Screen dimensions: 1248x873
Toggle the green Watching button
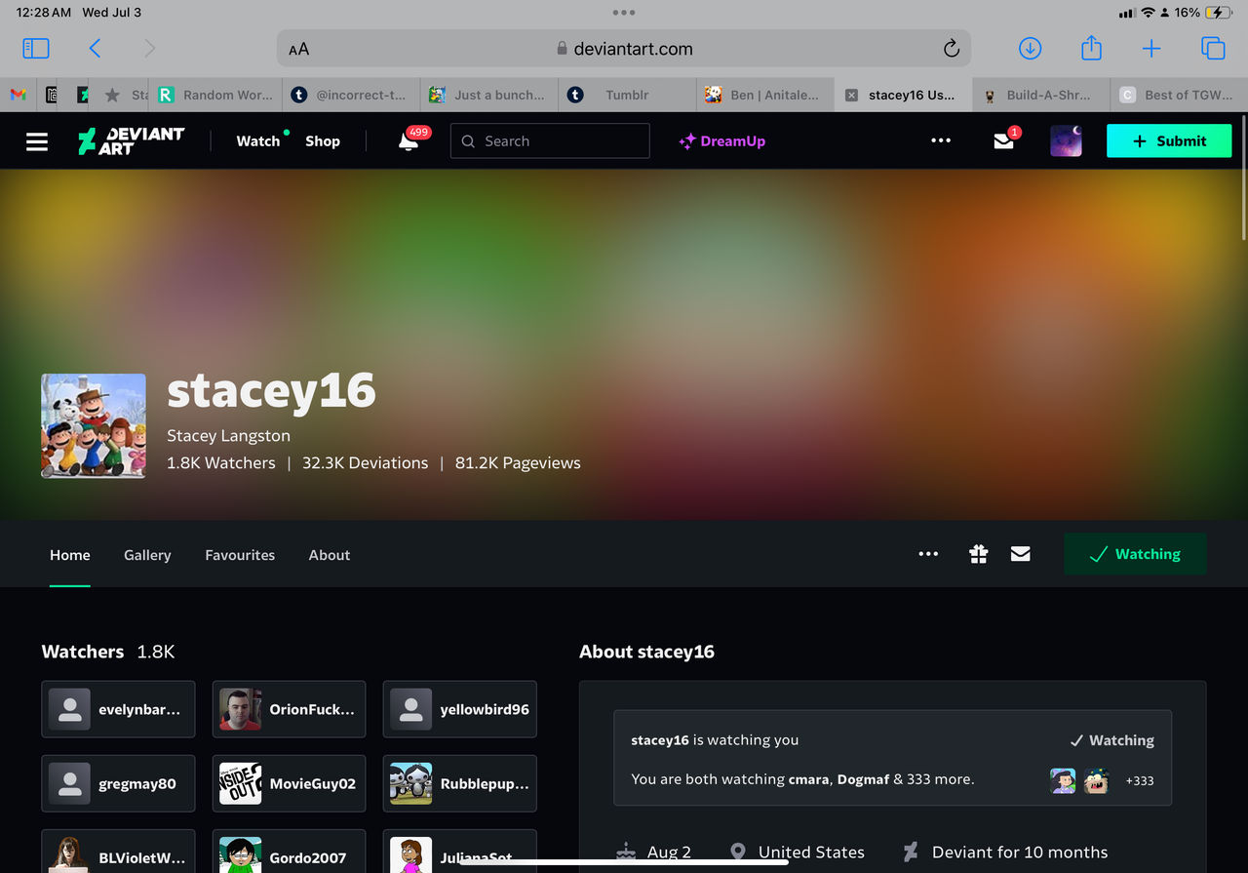pos(1135,554)
